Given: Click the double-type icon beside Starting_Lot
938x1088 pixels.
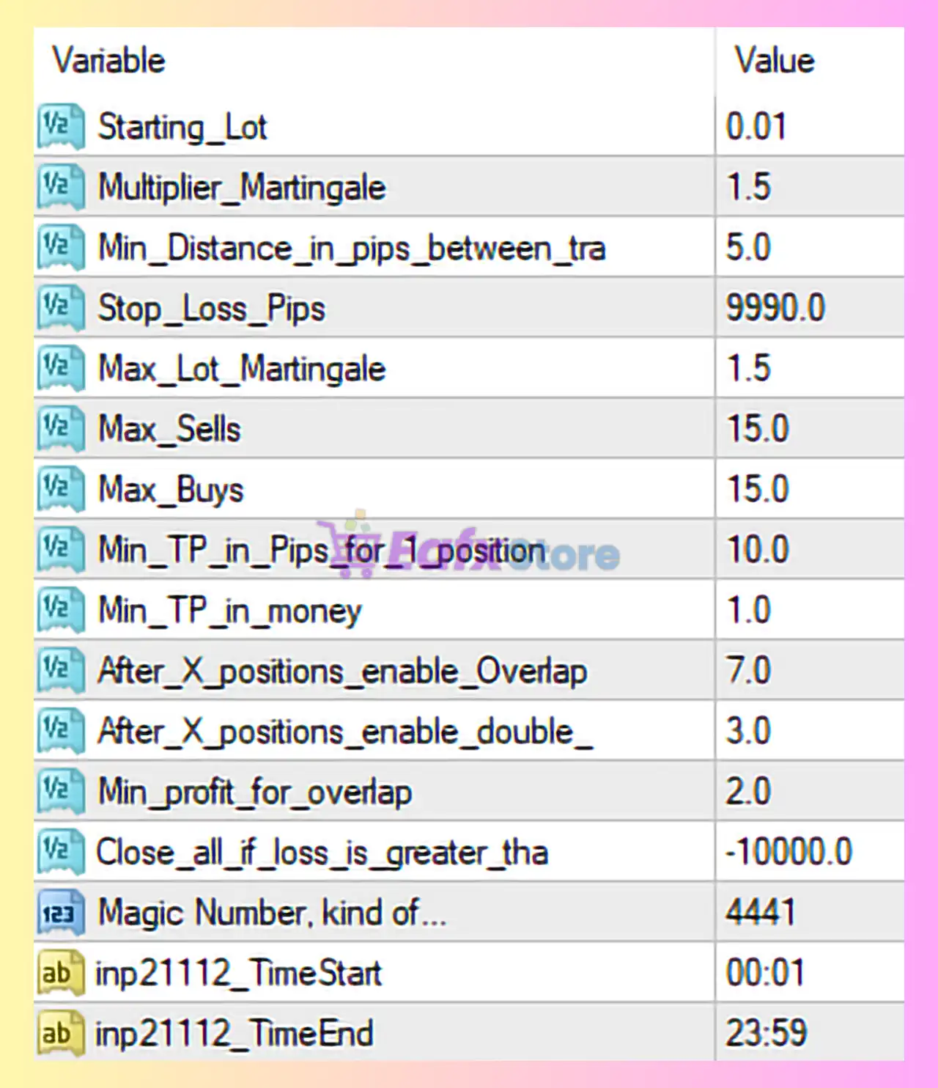Looking at the screenshot, I should pyautogui.click(x=61, y=127).
